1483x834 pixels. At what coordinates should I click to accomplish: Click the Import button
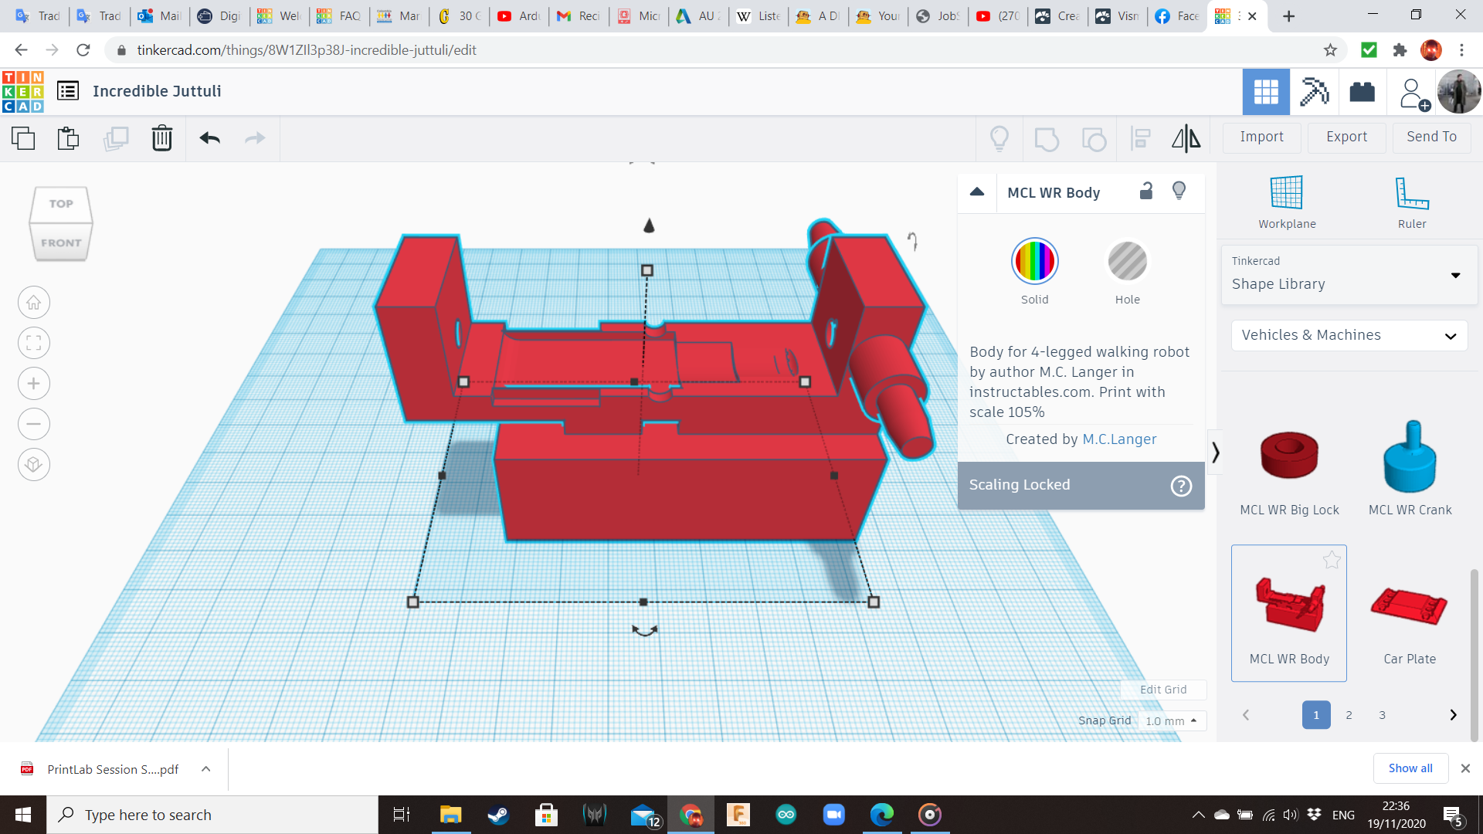point(1261,137)
